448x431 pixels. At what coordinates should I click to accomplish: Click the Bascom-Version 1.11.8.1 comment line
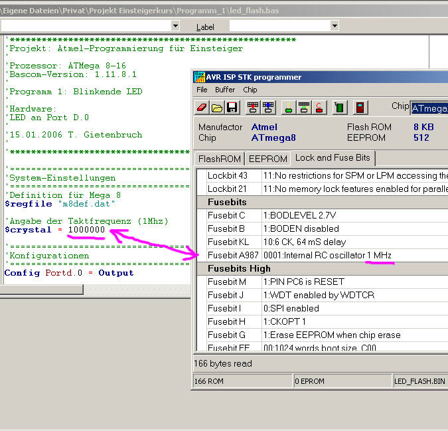pyautogui.click(x=71, y=74)
